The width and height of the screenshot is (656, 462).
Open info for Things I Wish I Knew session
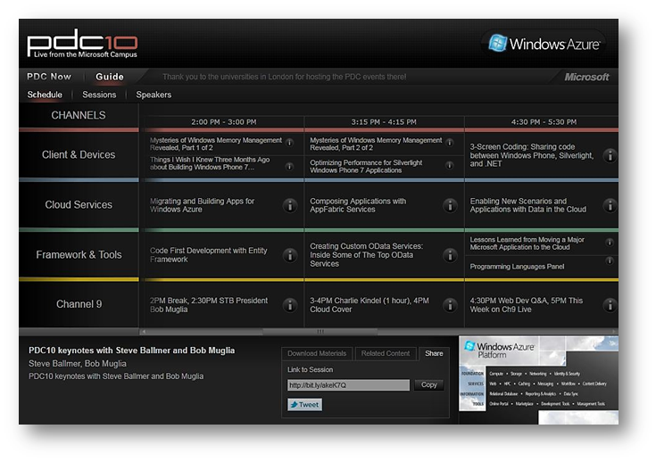point(289,167)
